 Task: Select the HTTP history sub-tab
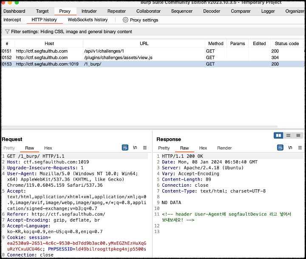click(44, 20)
